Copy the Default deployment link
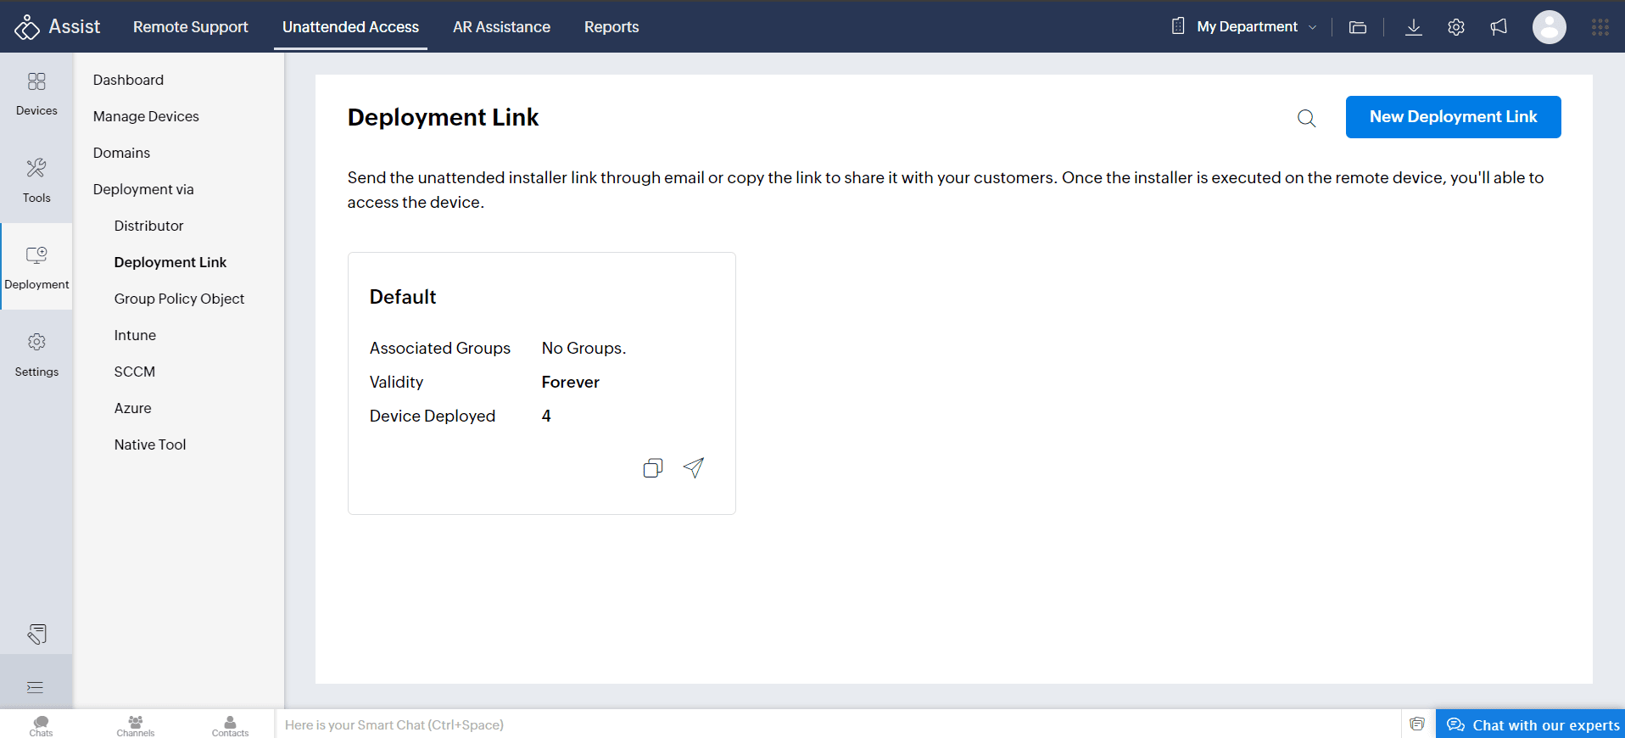This screenshot has width=1625, height=738. point(652,468)
